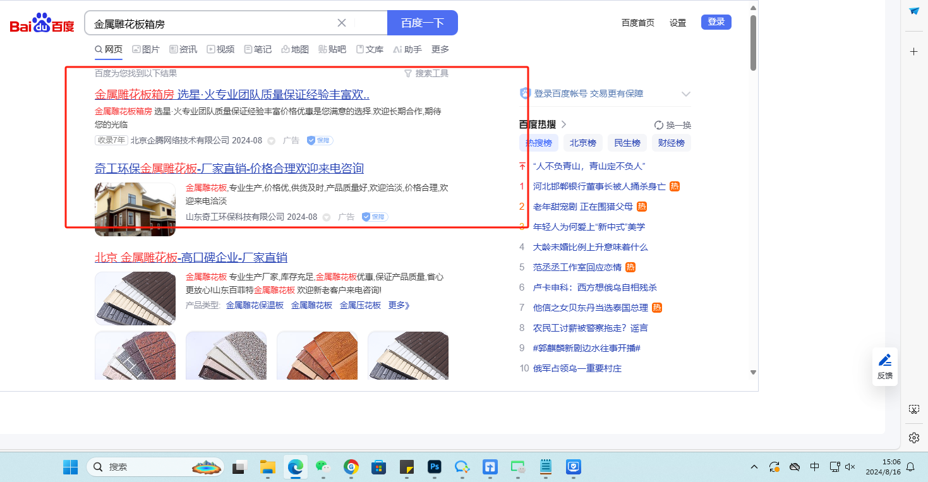The image size is (928, 482).
Task: Toggle the Chinese input method indicator
Action: tap(815, 467)
